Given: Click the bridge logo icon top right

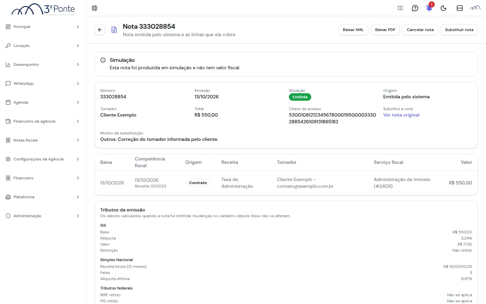Looking at the screenshot, I should point(475,8).
